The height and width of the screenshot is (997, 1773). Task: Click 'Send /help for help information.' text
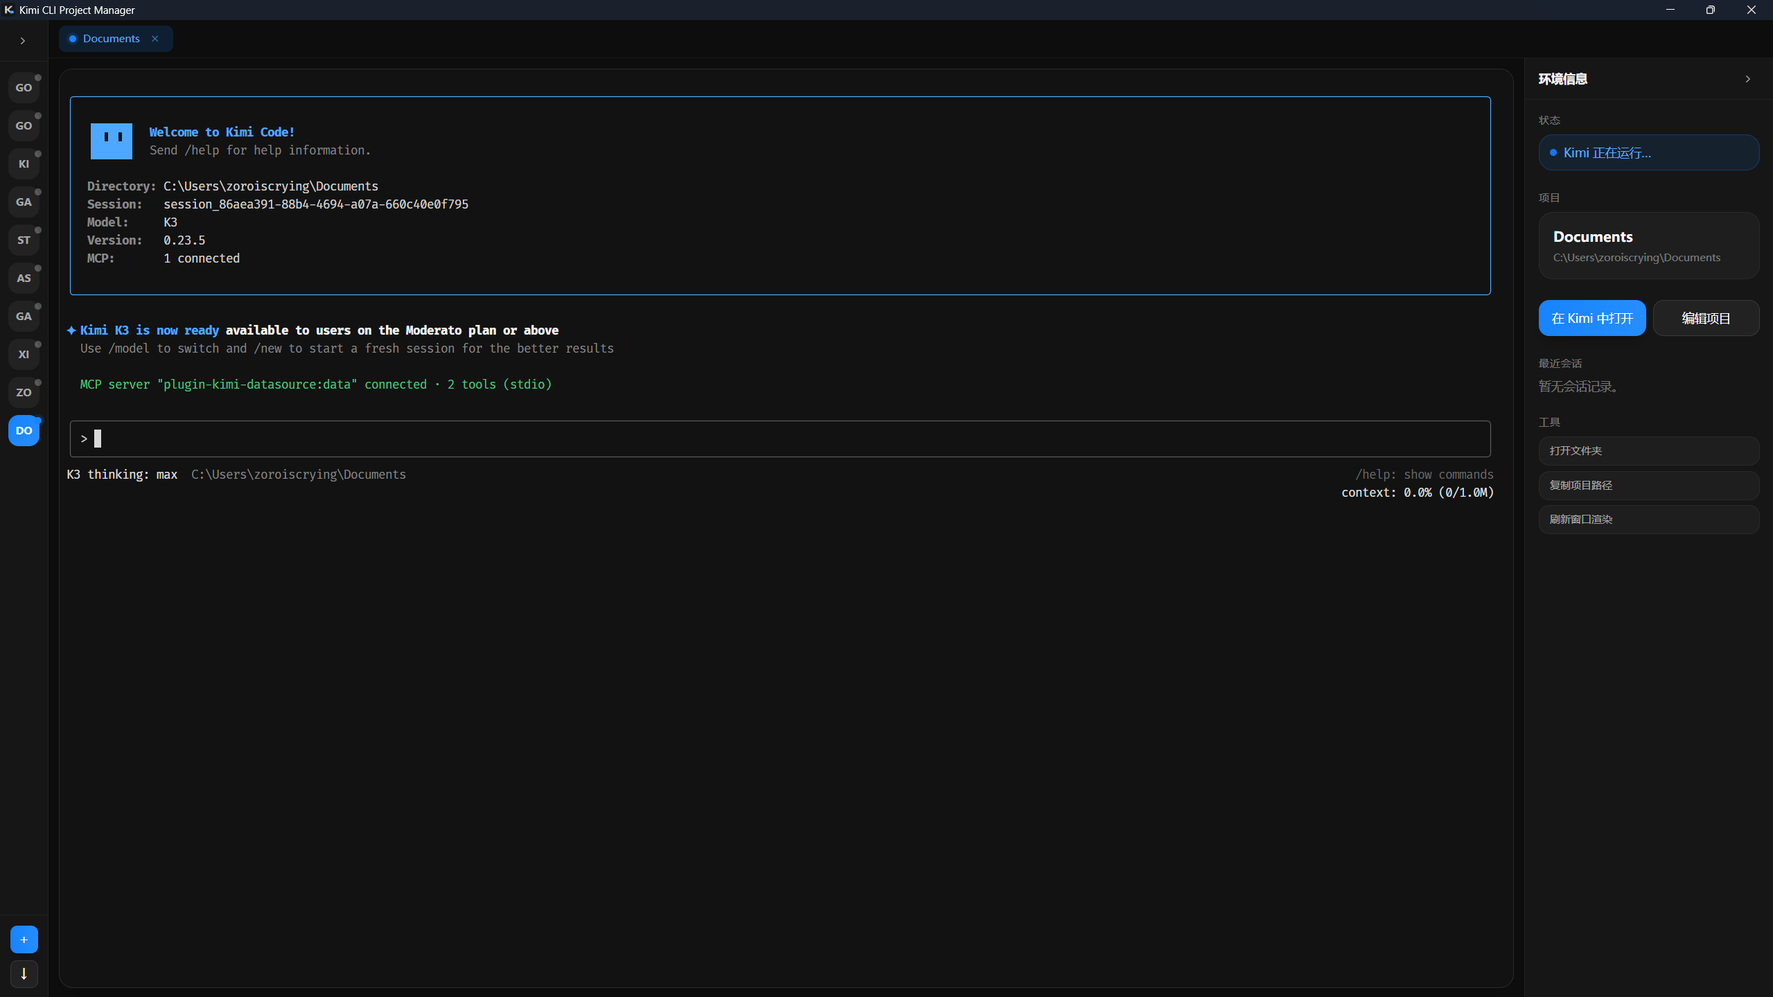pyautogui.click(x=261, y=150)
